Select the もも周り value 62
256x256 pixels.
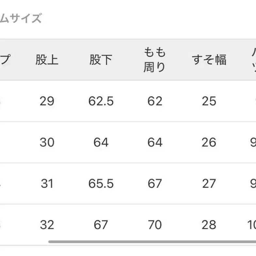[x=155, y=101]
